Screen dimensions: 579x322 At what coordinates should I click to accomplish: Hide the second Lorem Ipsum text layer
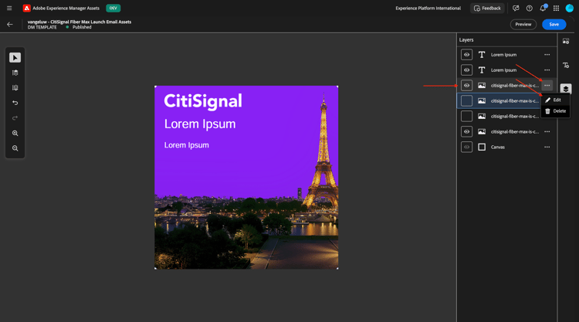point(466,70)
